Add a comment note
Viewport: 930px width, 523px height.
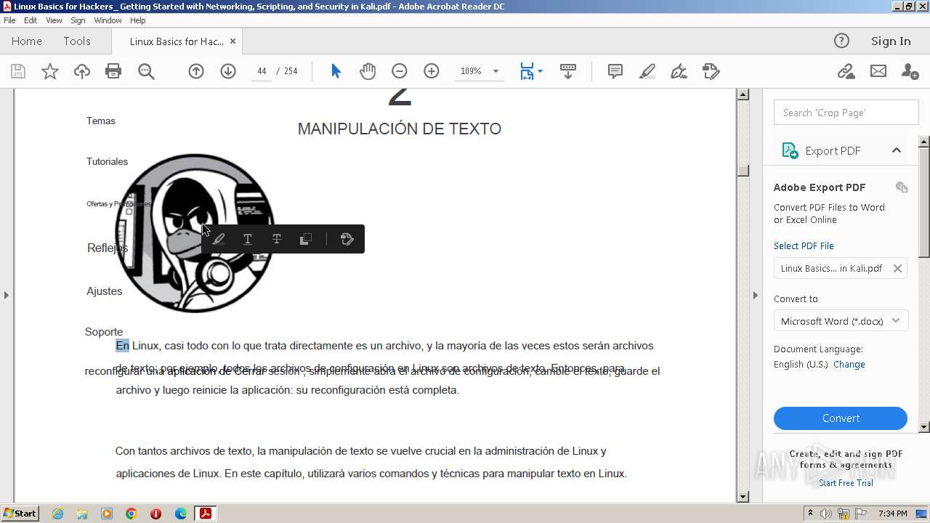pos(615,71)
